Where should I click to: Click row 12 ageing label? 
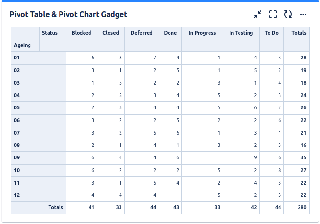coord(17,195)
